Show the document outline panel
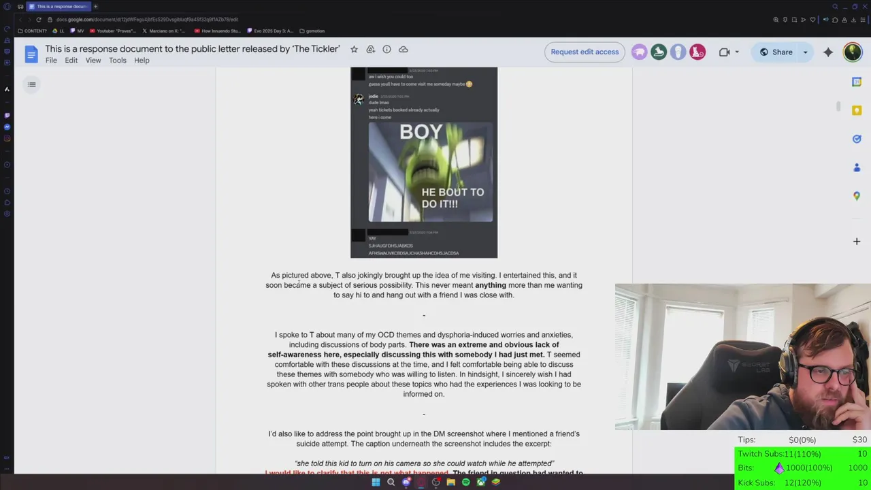871x490 pixels. pos(32,84)
